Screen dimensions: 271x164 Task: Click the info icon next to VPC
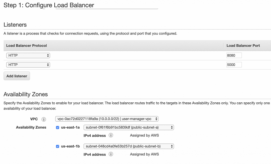coord(44,119)
